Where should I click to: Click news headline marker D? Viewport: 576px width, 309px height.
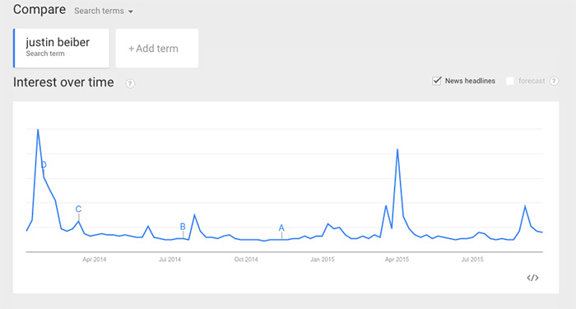(44, 165)
